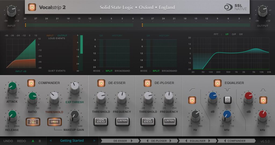
Task: Move De-Ploser left in processing order
Action: coord(147,141)
